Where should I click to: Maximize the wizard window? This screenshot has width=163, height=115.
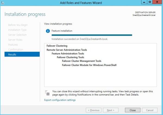click(150, 2)
